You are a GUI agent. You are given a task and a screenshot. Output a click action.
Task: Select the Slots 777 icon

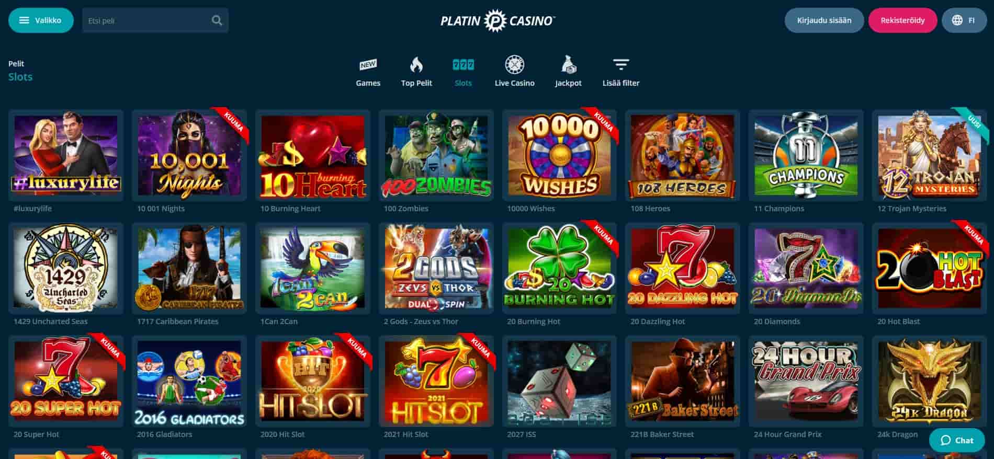tap(463, 65)
